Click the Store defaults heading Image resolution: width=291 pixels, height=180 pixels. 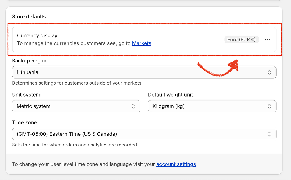[29, 17]
